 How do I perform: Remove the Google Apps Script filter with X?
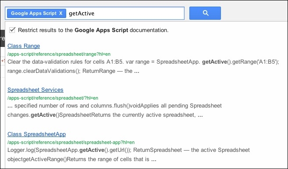click(x=61, y=13)
